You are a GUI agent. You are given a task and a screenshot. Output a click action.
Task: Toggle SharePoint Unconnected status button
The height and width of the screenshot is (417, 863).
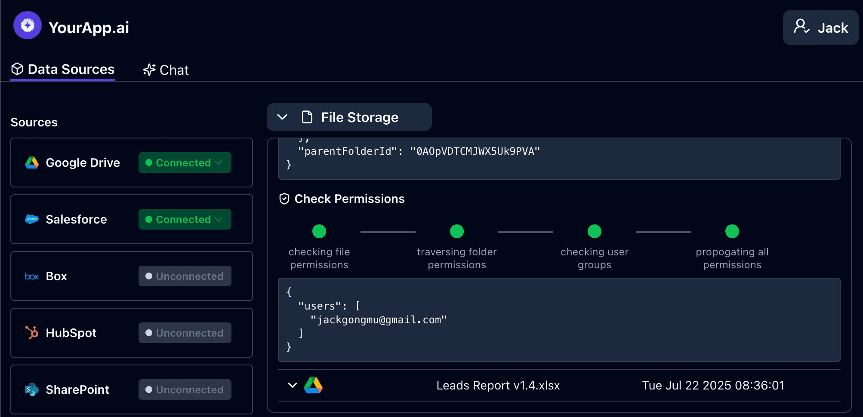(x=185, y=389)
